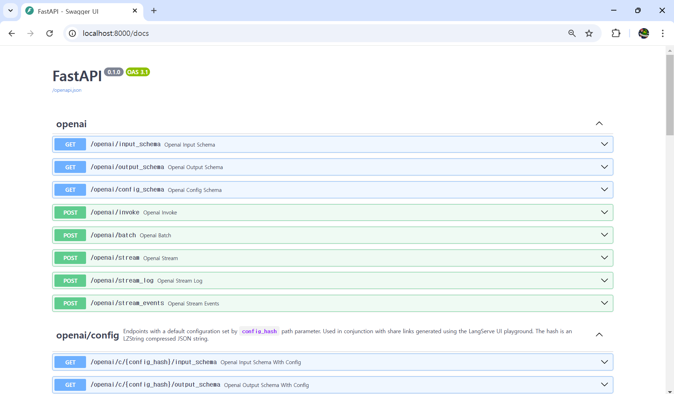Click the config_hash code label
The image size is (674, 394).
pos(259,331)
